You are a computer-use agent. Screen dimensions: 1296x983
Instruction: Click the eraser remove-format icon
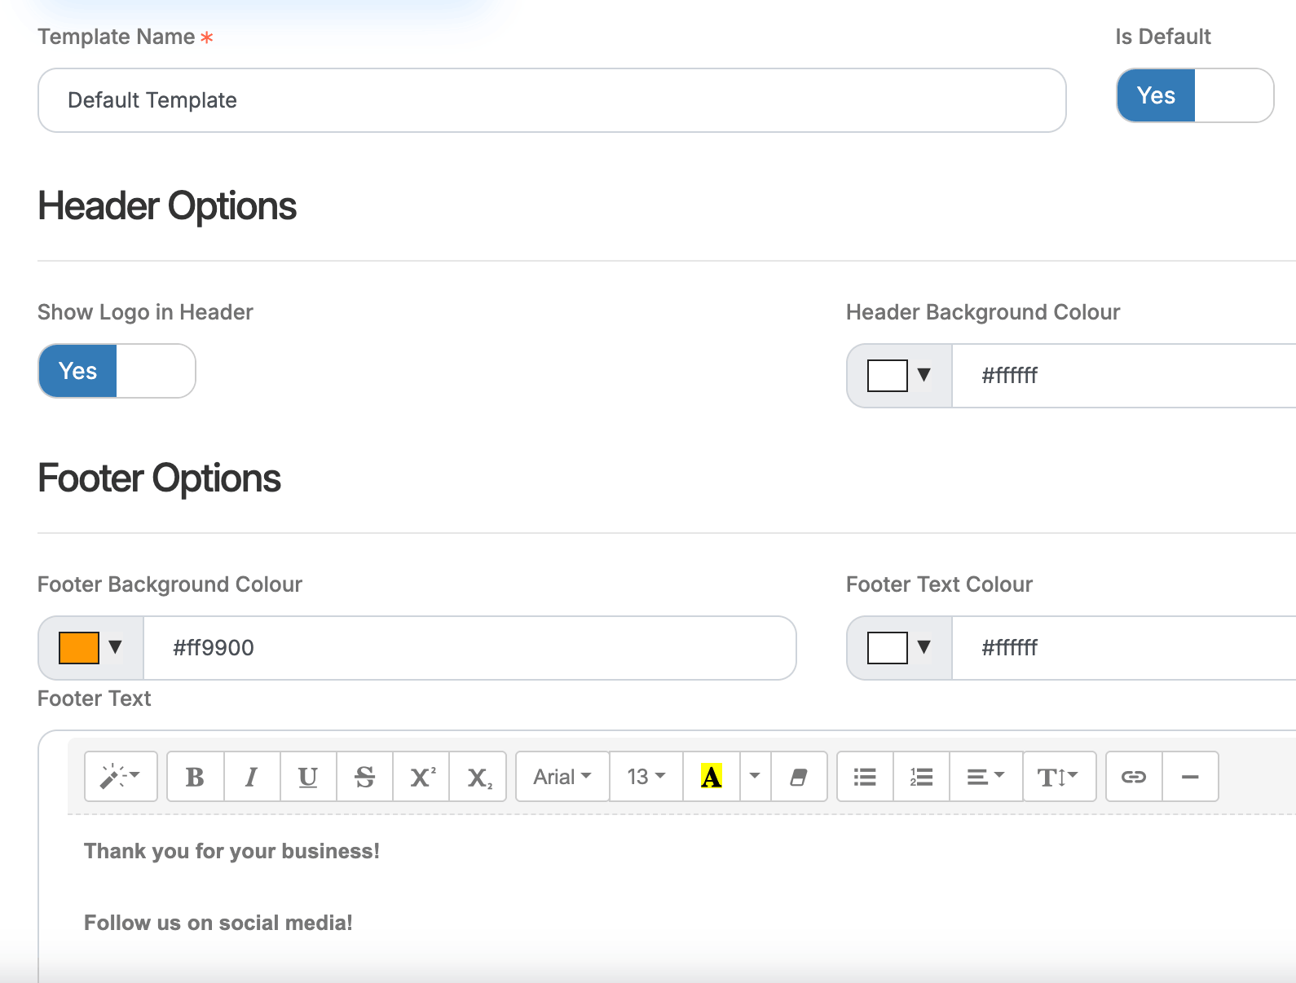point(799,777)
